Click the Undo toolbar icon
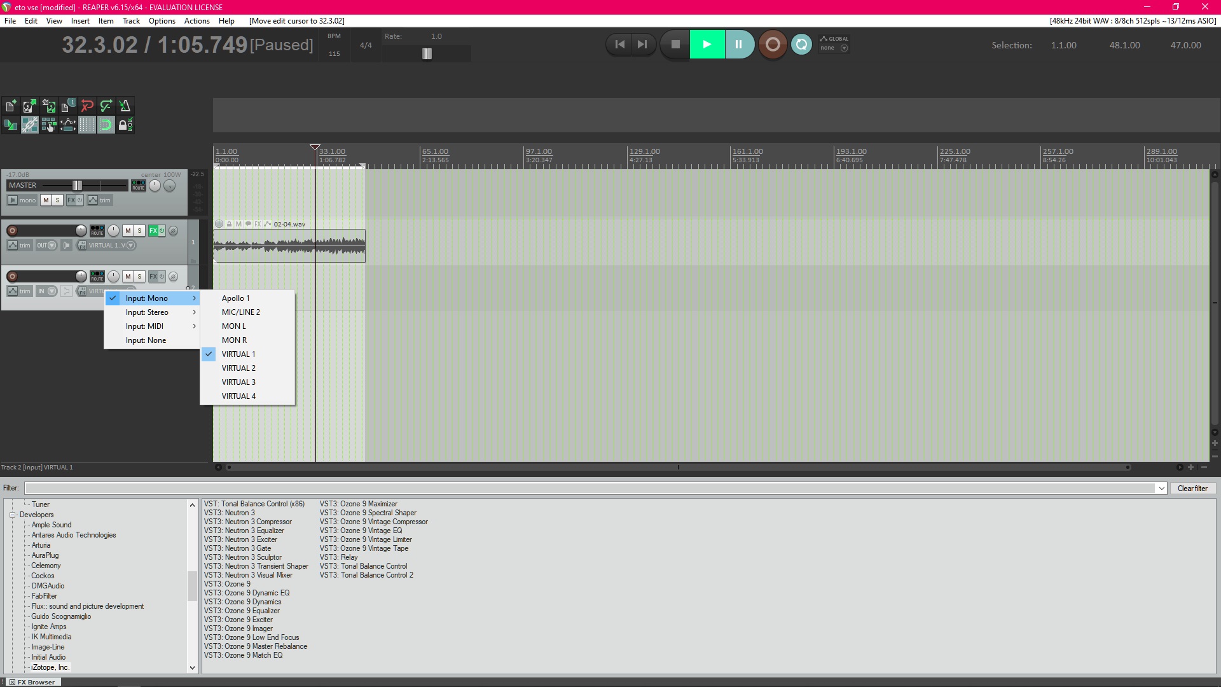 point(87,106)
